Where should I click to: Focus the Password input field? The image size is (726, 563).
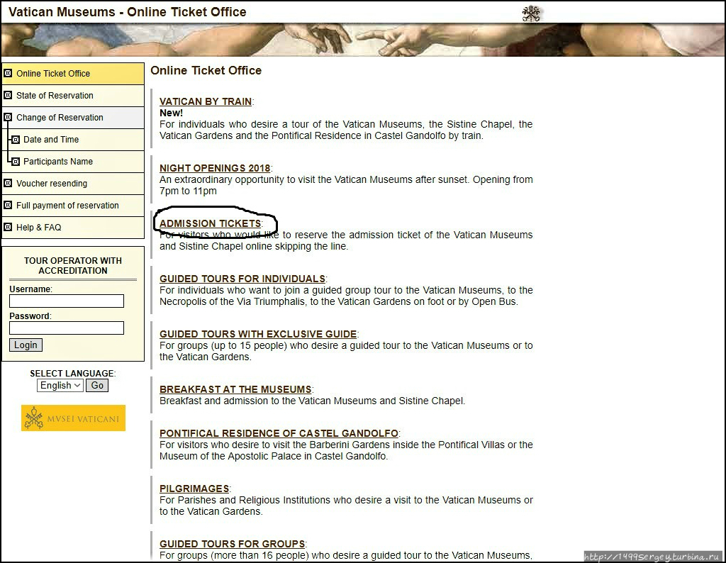click(67, 328)
